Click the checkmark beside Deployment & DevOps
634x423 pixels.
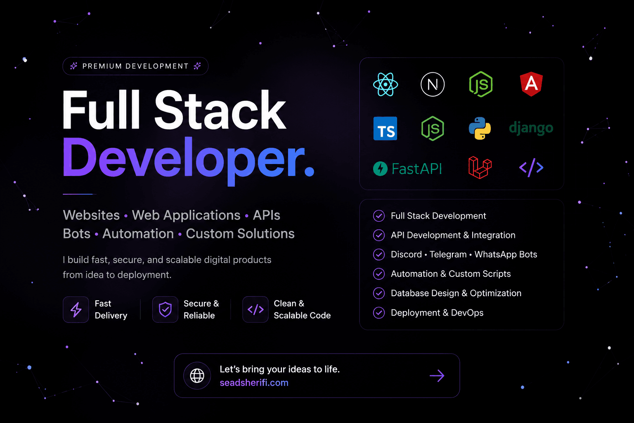pyautogui.click(x=379, y=313)
